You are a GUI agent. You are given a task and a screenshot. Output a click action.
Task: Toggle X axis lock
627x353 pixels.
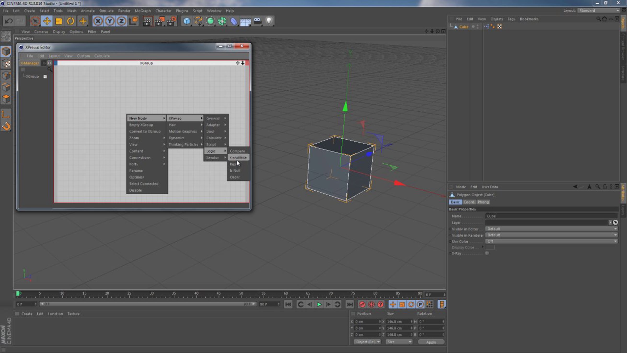tap(98, 21)
